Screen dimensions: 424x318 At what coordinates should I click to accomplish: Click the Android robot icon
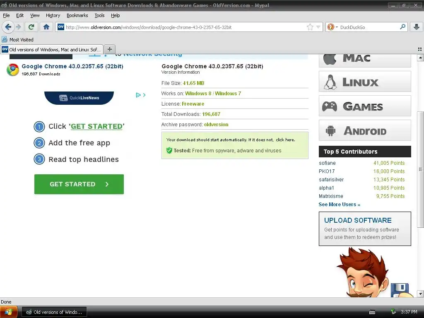coord(330,131)
